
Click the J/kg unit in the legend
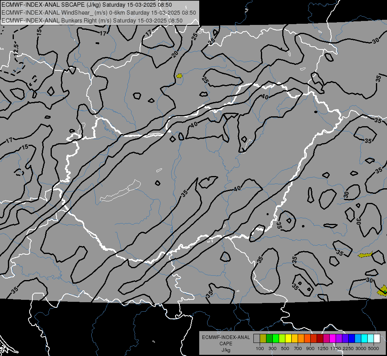(x=226, y=350)
